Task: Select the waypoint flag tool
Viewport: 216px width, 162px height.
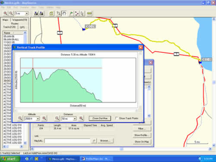Action: 71,13
